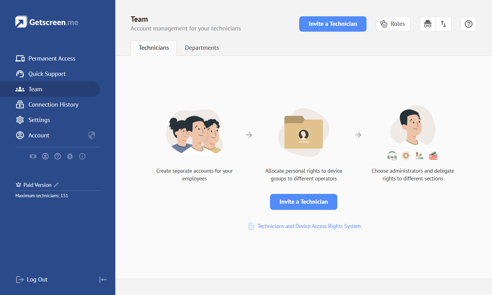Open Connection History from the sidebar
The height and width of the screenshot is (295, 492).
tap(53, 104)
